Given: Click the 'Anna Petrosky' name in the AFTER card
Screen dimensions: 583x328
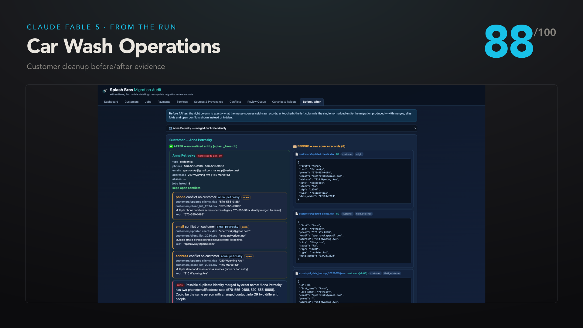Looking at the screenshot, I should [x=184, y=155].
